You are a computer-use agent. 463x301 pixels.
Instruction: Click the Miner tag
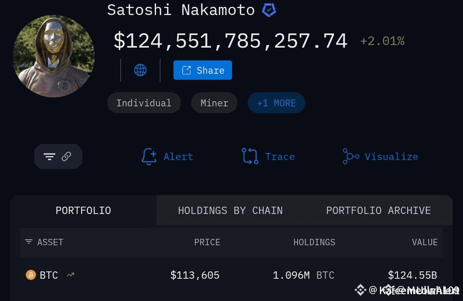coord(214,103)
